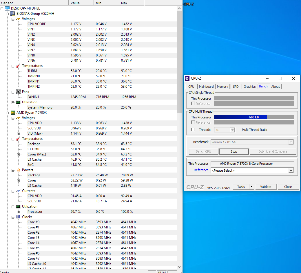Expand the VID (Max) row
Screen dimensions: 301x273
click(18, 134)
